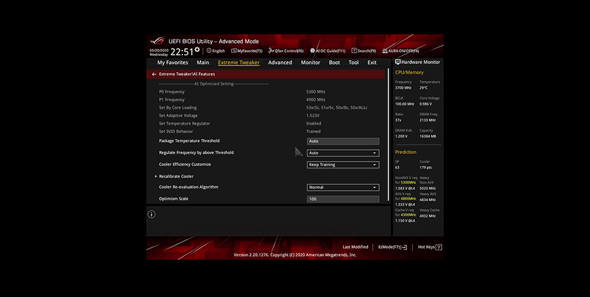Click the 37x ratio reading
The image size is (590, 297).
[x=398, y=120]
